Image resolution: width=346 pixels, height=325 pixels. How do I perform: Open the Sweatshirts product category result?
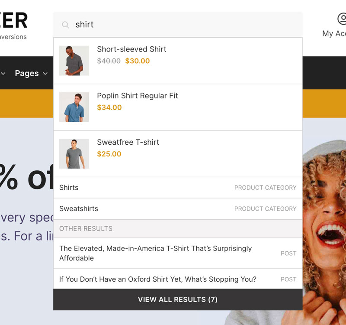(178, 209)
